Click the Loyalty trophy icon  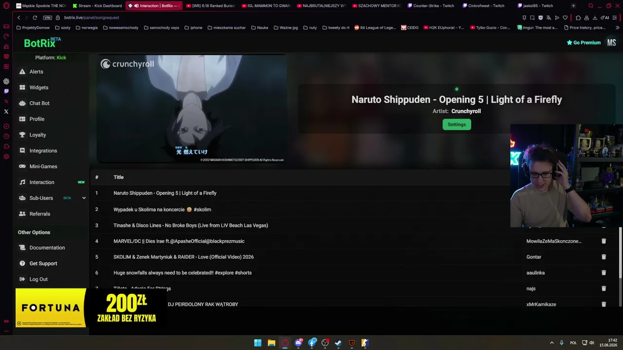[x=22, y=135]
